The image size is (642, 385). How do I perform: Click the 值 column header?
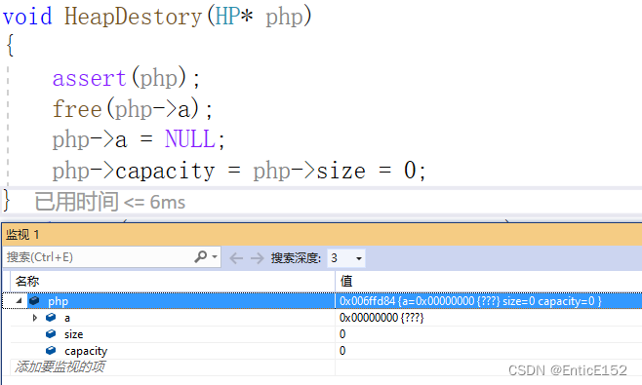pyautogui.click(x=346, y=281)
